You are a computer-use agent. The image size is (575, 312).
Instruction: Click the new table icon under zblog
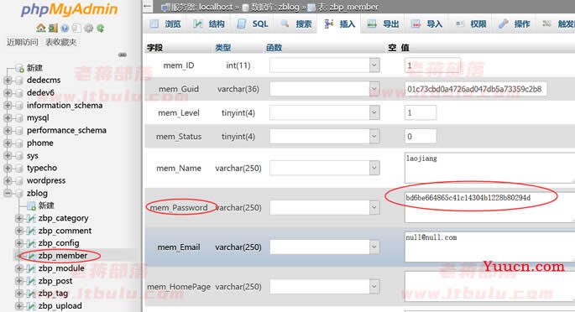(x=32, y=205)
